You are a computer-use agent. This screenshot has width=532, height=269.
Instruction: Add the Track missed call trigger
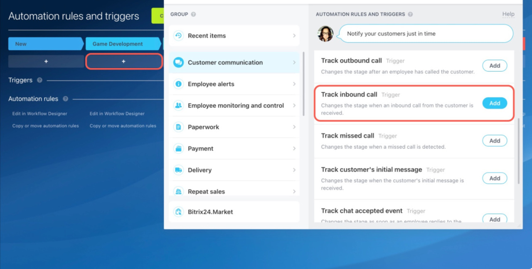495,141
